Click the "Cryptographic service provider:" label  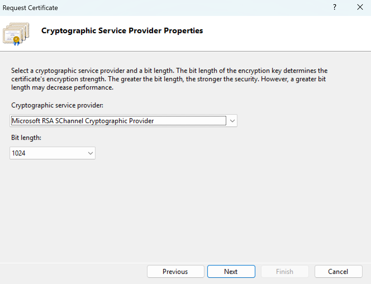57,105
